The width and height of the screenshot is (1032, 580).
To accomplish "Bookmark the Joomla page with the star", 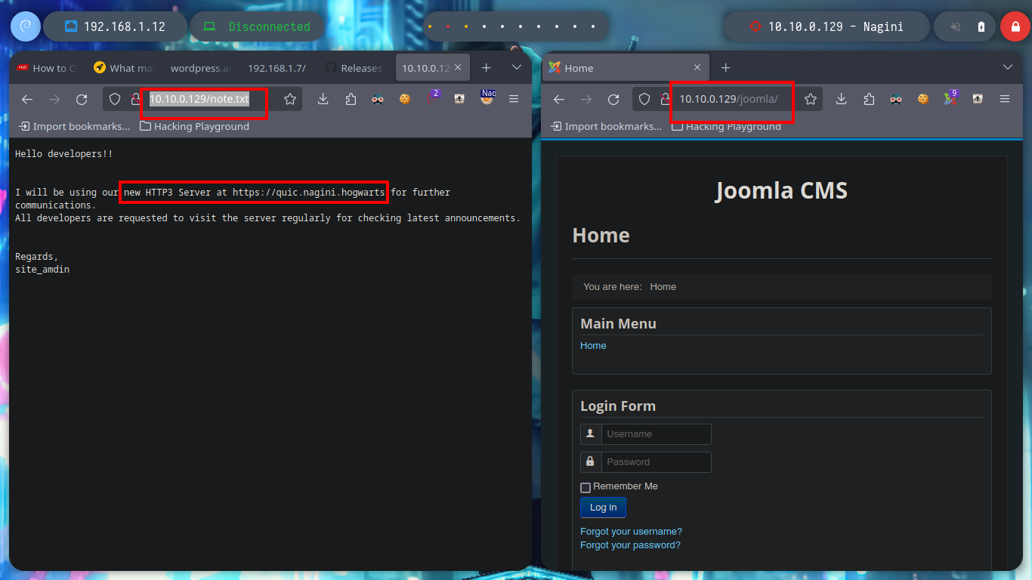I will pyautogui.click(x=811, y=99).
